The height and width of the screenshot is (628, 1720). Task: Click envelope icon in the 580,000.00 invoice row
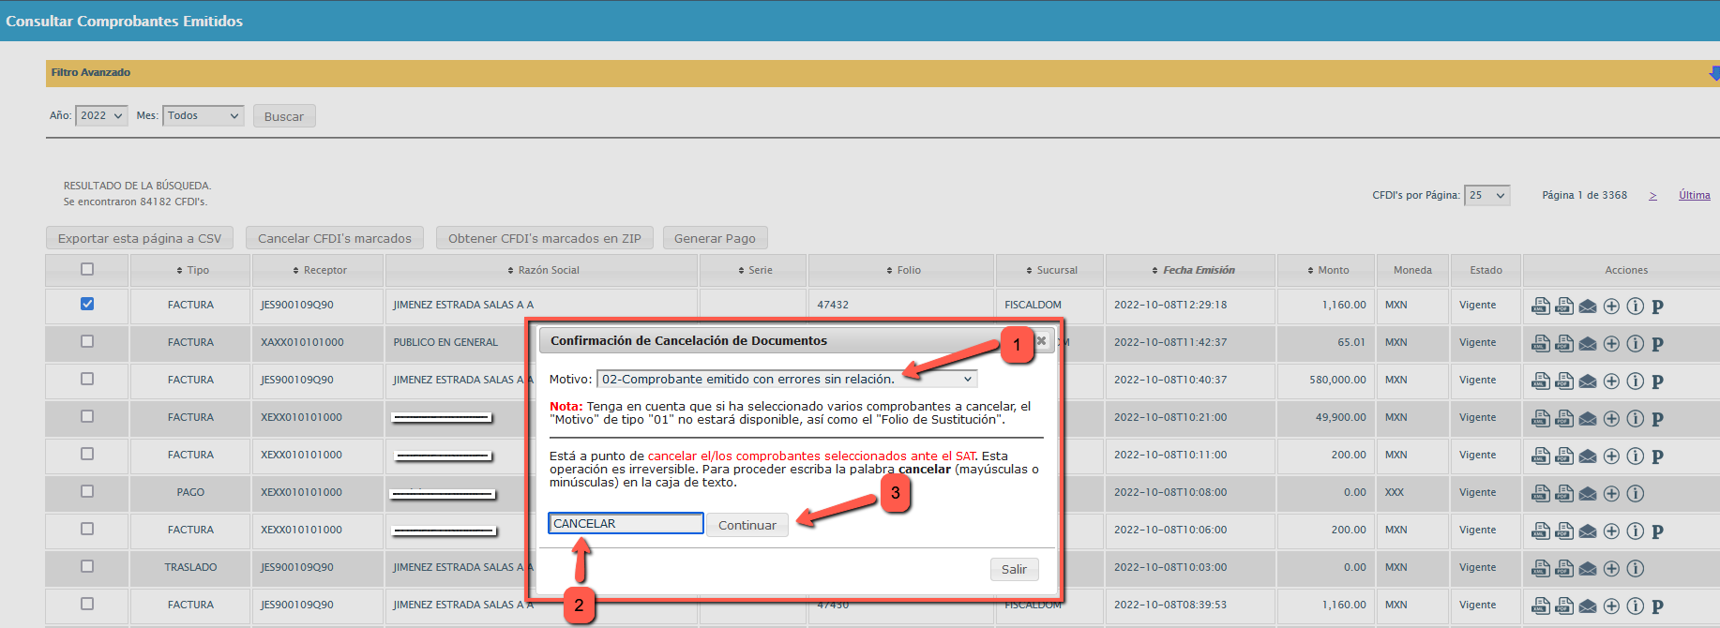(1587, 381)
